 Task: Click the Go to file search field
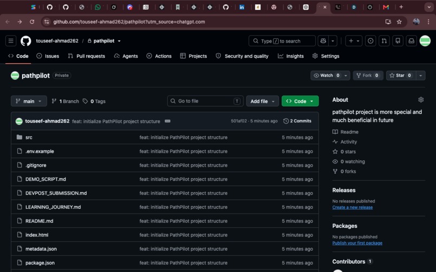click(x=205, y=101)
